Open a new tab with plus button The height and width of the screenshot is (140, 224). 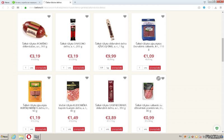point(75,2)
